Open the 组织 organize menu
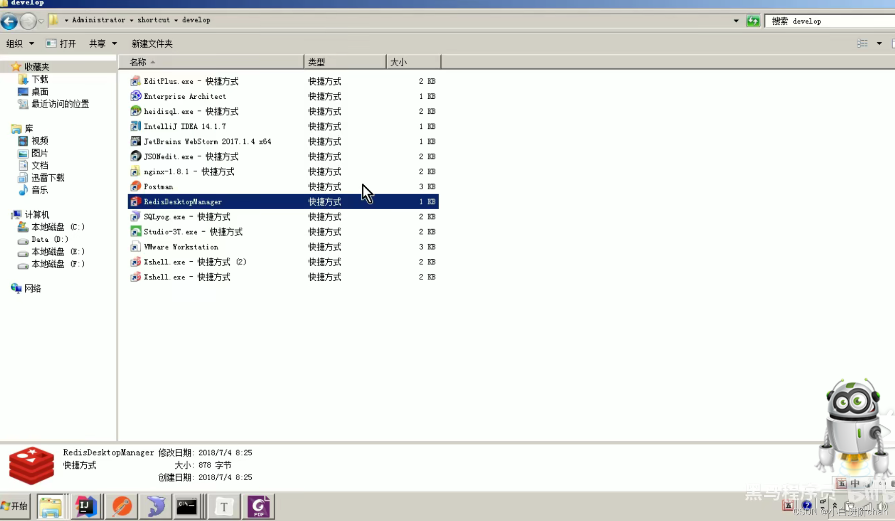The height and width of the screenshot is (521, 895). [x=20, y=43]
